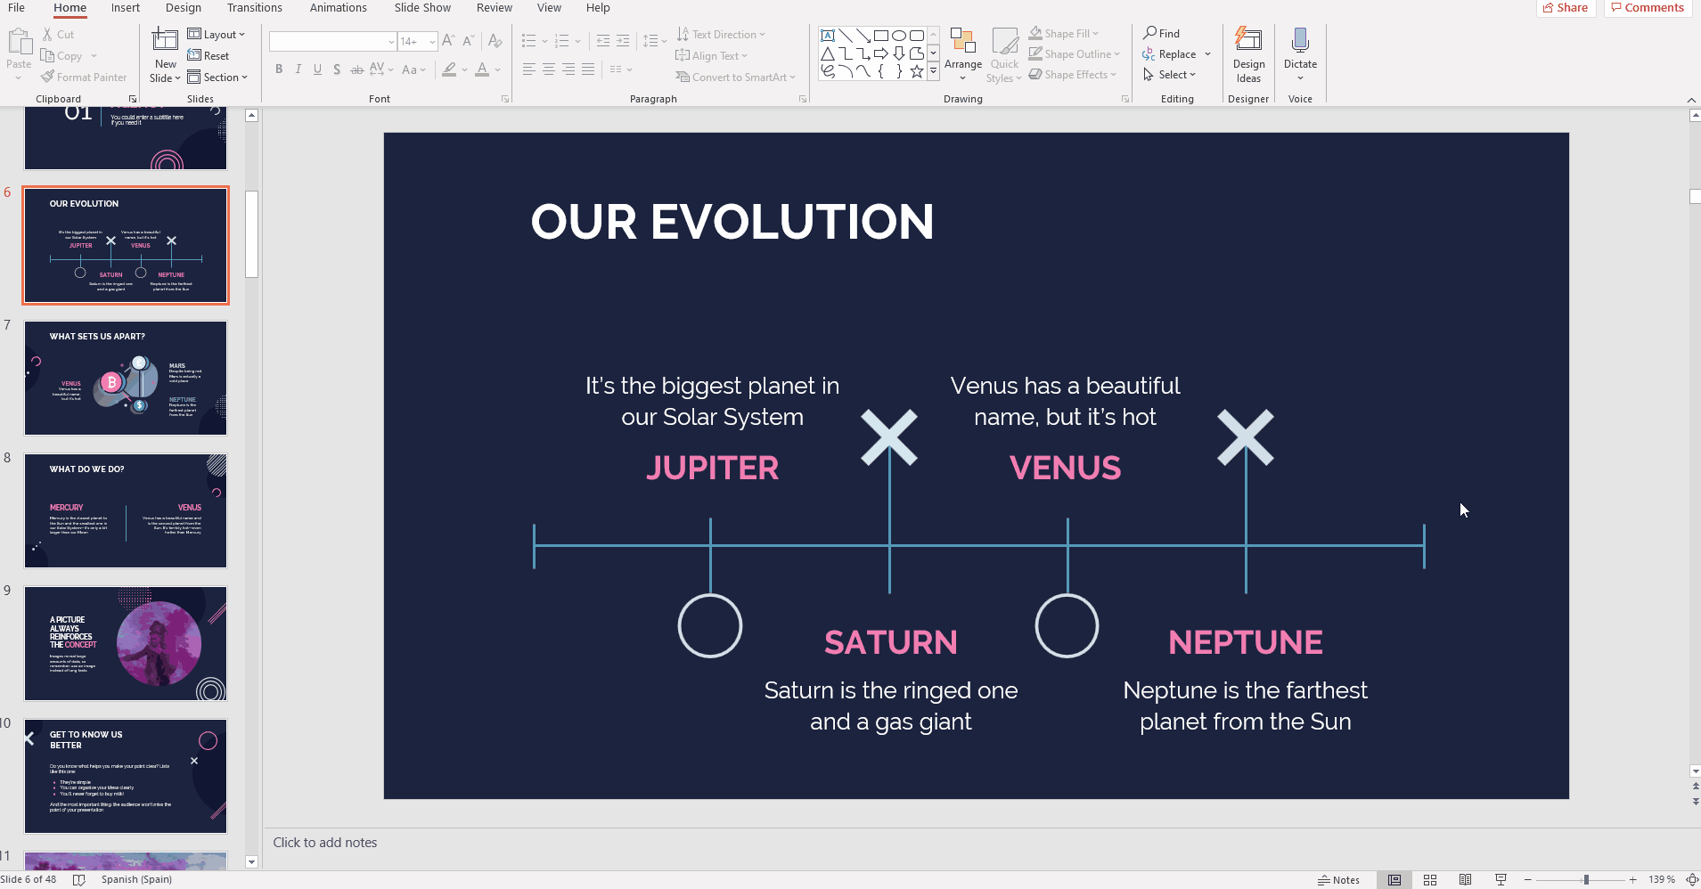Viewport: 1701px width, 889px height.
Task: Click the zoom slider handle
Action: 1586,880
